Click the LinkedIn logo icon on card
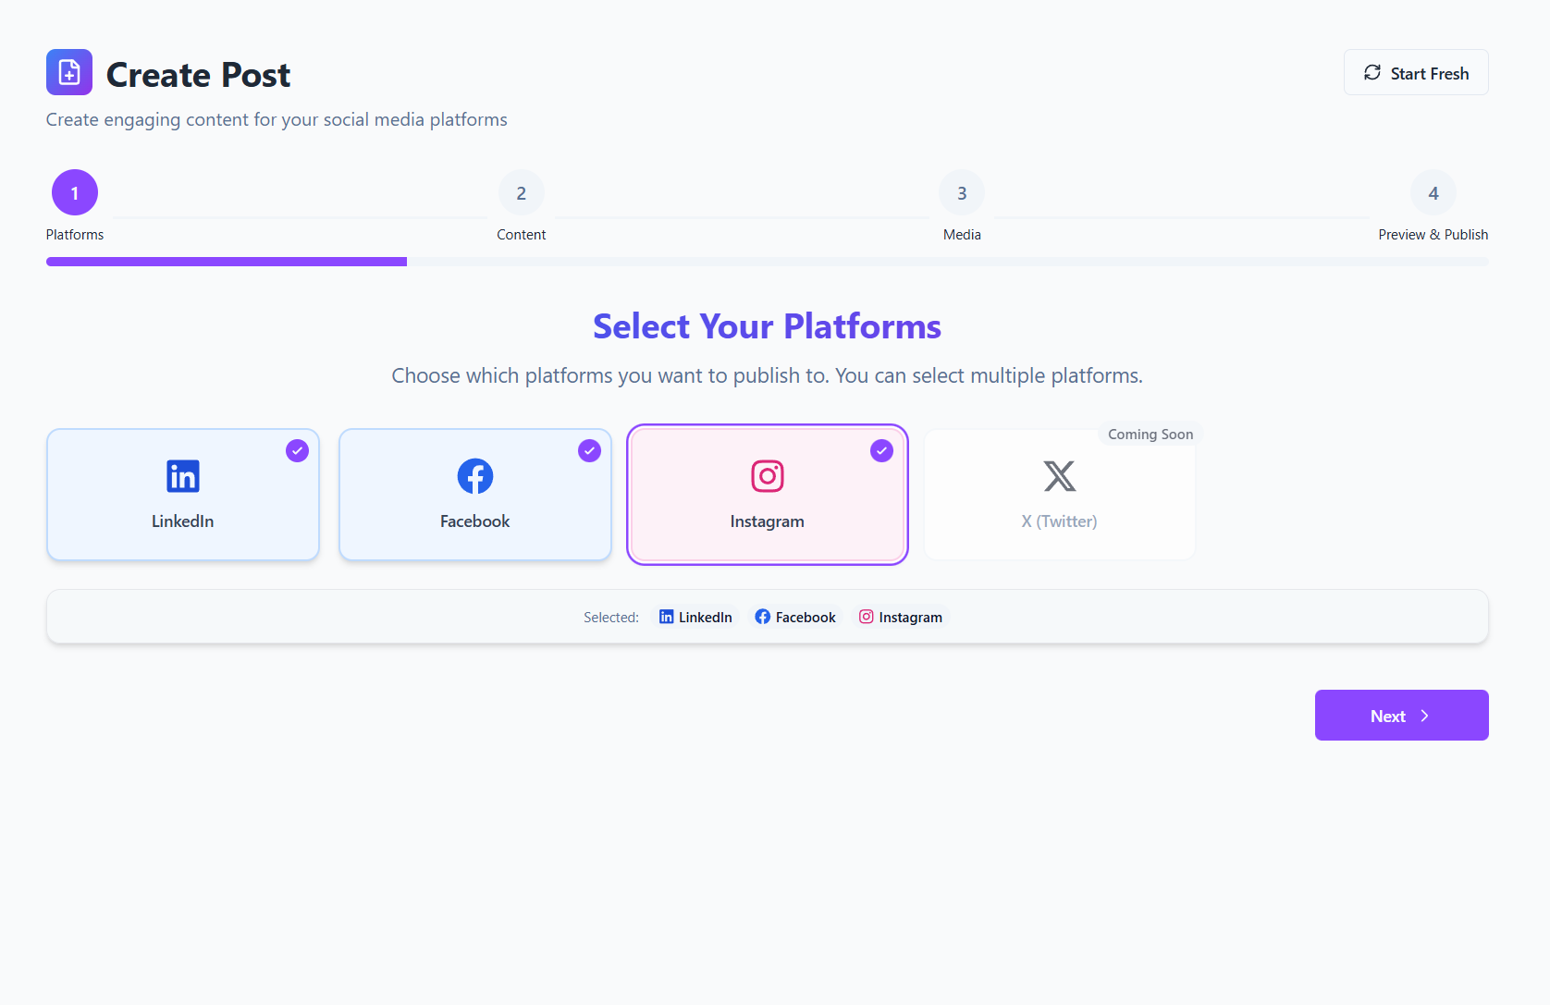The width and height of the screenshot is (1550, 1005). [183, 476]
